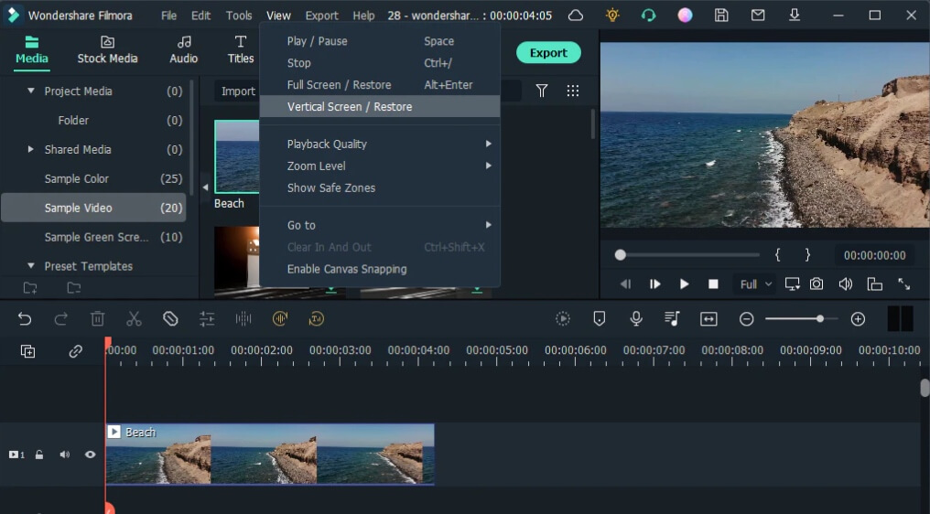Viewport: 930px width, 514px height.
Task: Hide track 1 with the eye icon
Action: click(90, 455)
